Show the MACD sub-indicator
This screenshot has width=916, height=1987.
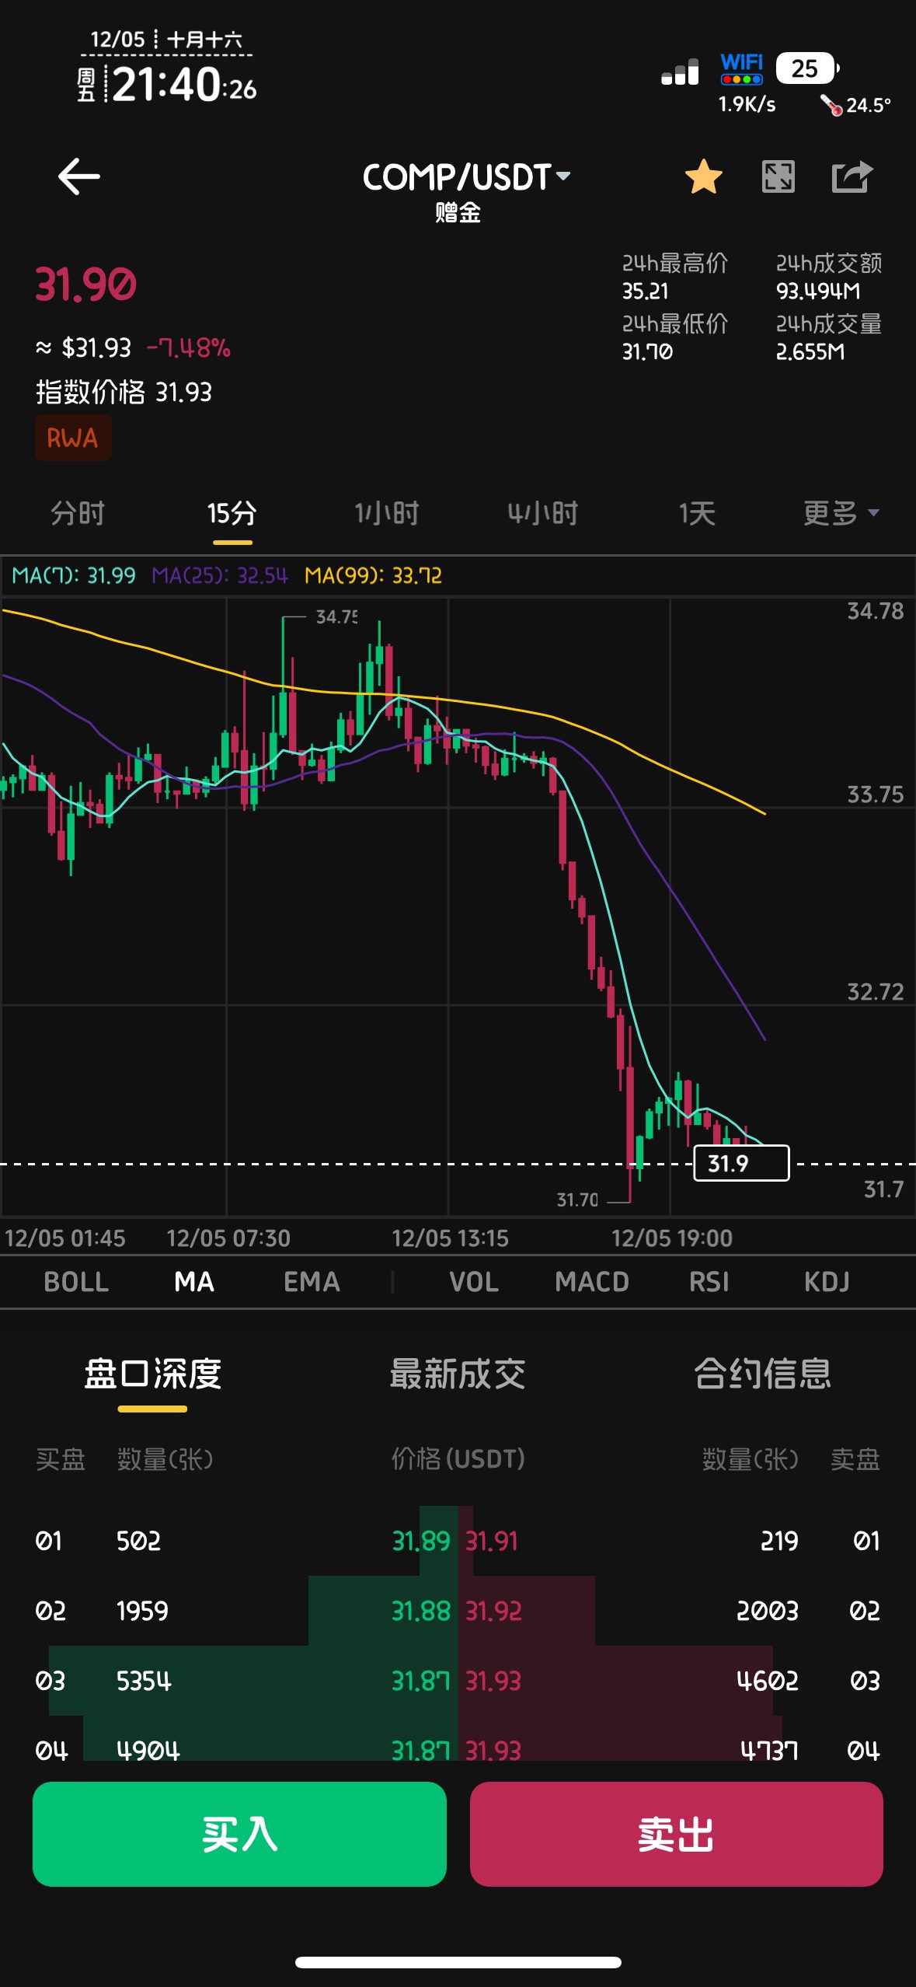coord(592,1282)
